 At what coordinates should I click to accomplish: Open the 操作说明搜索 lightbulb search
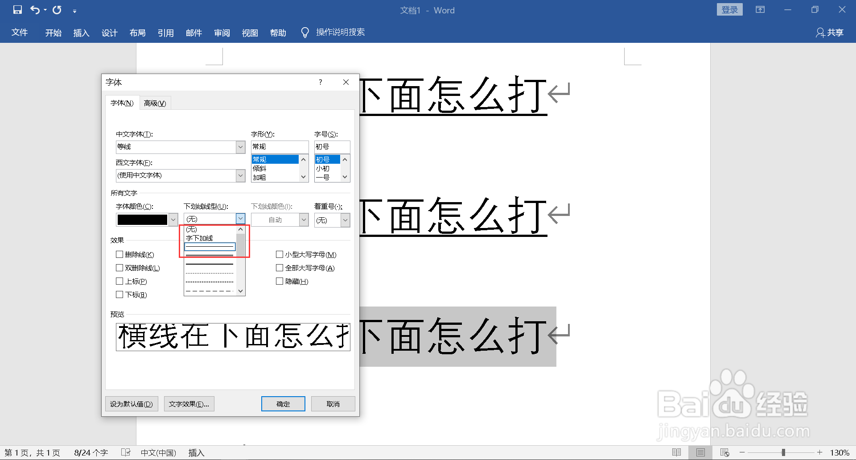[305, 32]
